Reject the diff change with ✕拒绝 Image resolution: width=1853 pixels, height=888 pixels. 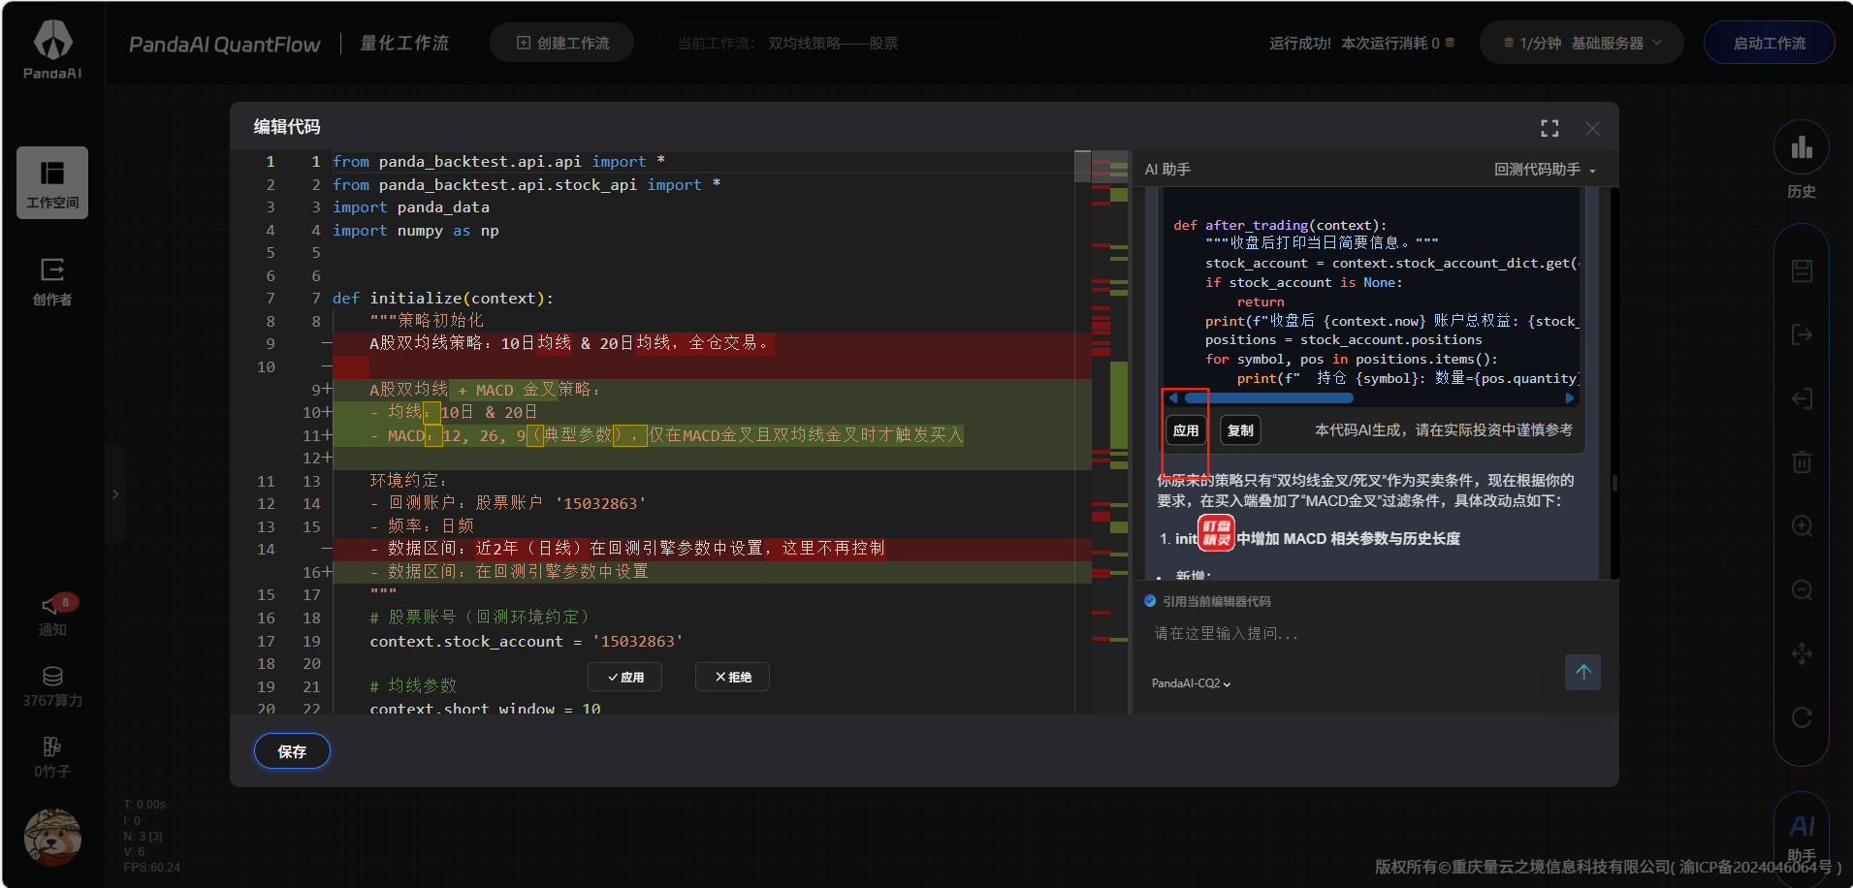(732, 677)
